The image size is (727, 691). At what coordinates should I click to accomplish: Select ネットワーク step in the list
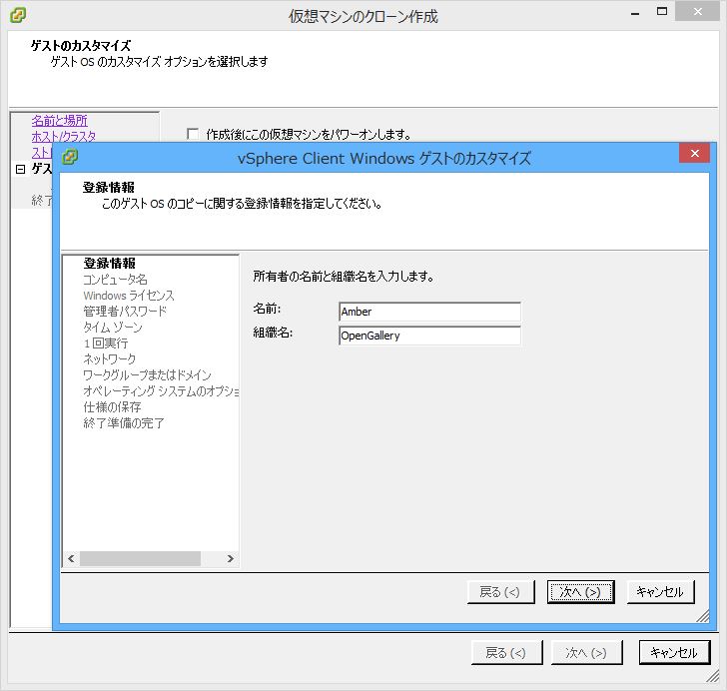pyautogui.click(x=110, y=358)
